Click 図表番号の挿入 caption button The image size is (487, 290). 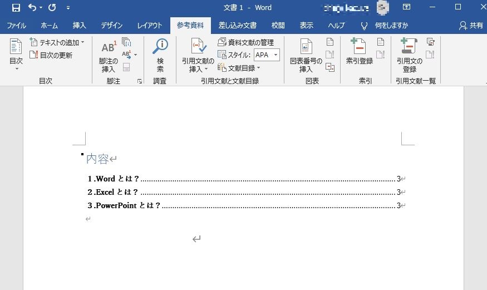[x=306, y=56]
